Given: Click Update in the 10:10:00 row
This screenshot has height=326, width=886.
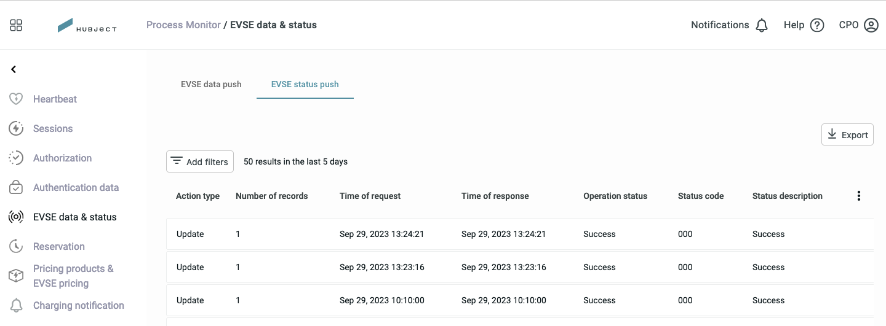Looking at the screenshot, I should click(x=190, y=300).
